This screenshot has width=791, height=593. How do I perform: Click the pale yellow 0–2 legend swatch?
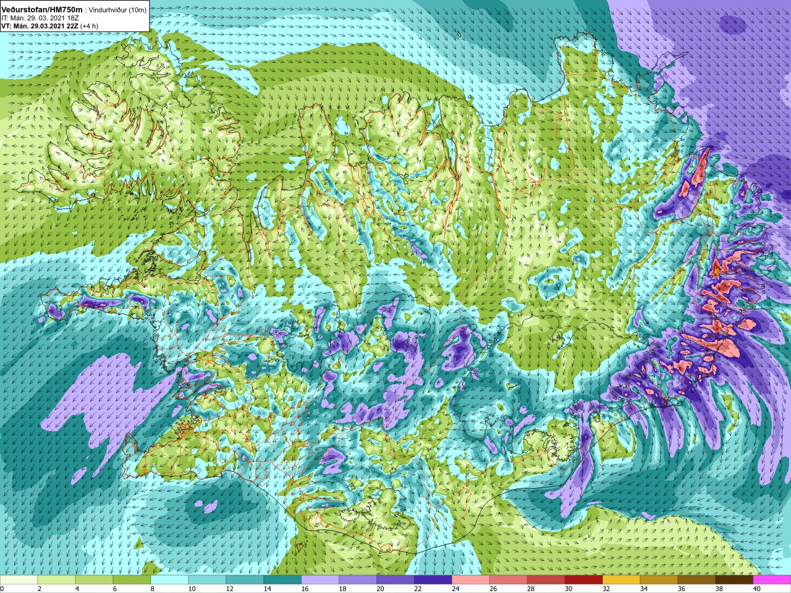tap(19, 580)
